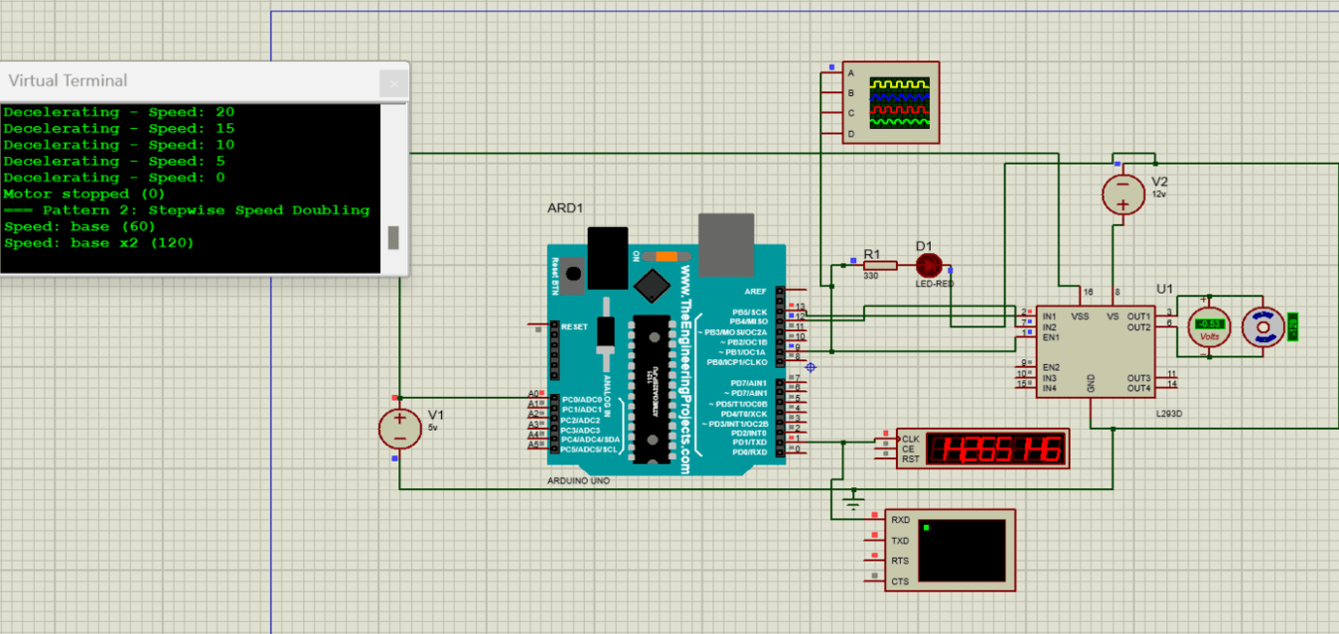Click the oscilloscope channel A pin
The width and height of the screenshot is (1339, 634).
pyautogui.click(x=832, y=72)
